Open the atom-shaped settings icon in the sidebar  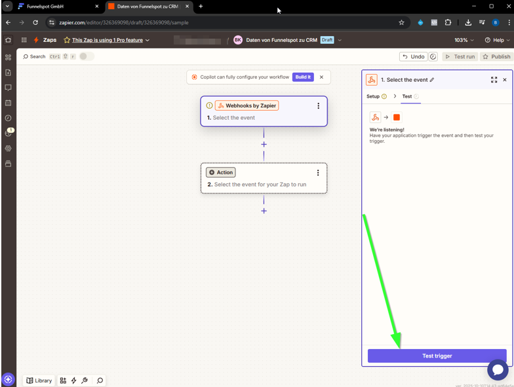coord(8,148)
